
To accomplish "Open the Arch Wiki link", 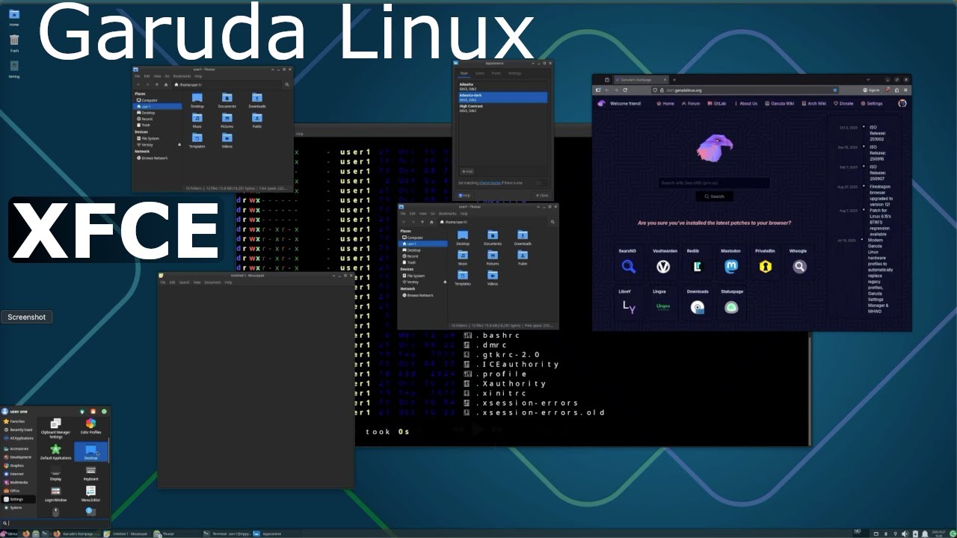I will [x=813, y=104].
